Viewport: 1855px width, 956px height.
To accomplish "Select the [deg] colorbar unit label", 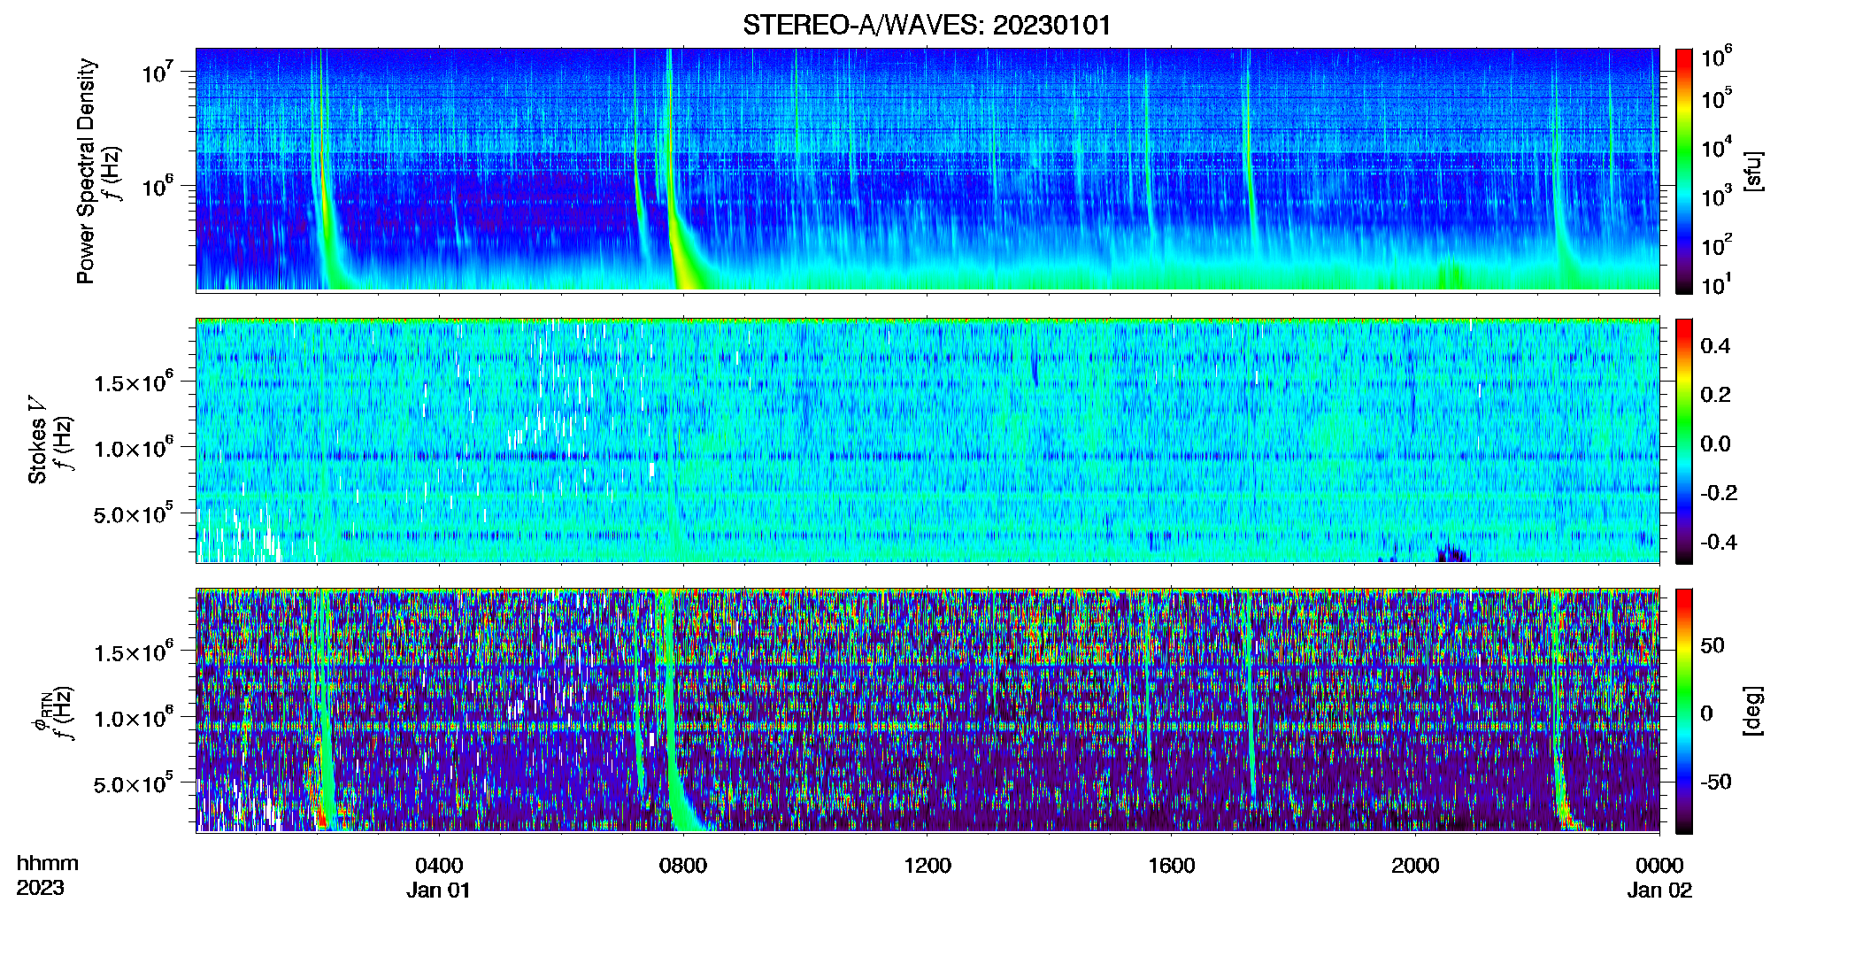I will 1752,711.
